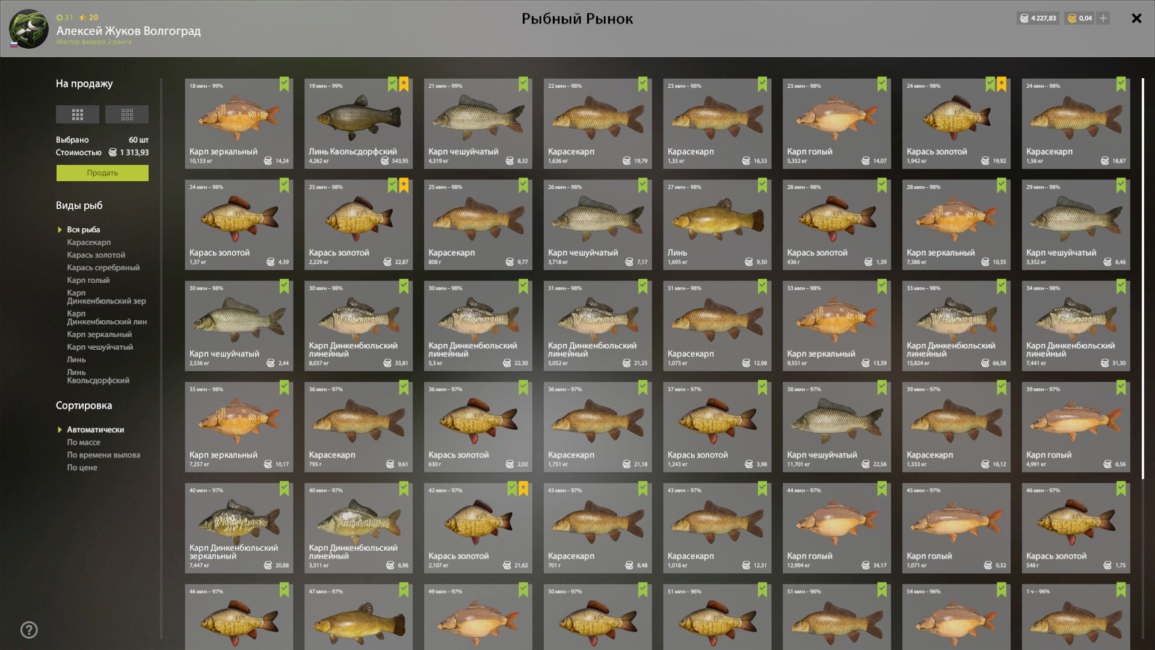Click vertical scrollbar of fish grid

(1143, 278)
